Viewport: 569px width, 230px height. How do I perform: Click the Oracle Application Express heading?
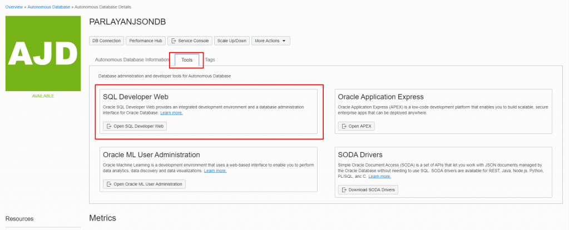(380, 97)
